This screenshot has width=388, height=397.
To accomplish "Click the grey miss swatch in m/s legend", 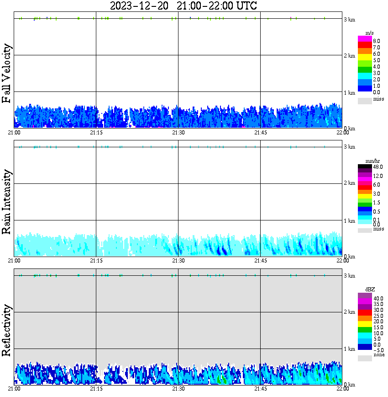I will point(365,101).
